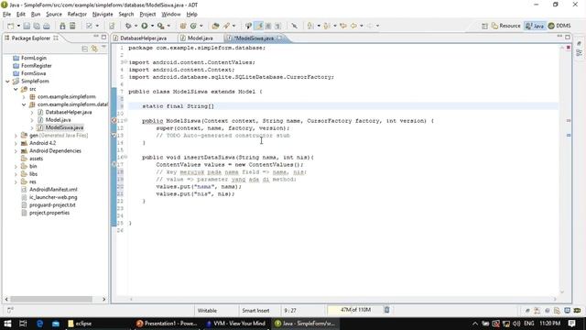Click the Previous Annotation arrow icon
The height and width of the screenshot is (330, 586).
coord(327,26)
